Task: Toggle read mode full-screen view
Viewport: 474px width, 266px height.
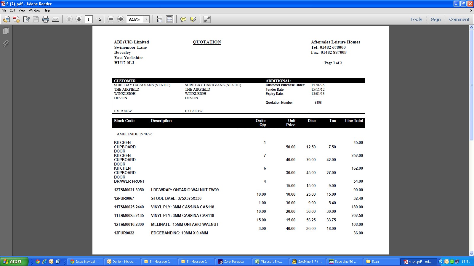Action: [207, 20]
